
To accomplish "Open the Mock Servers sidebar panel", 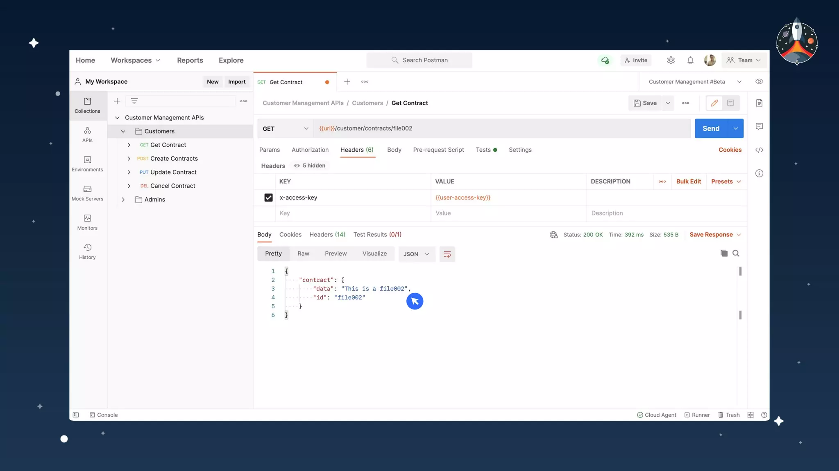I will coord(87,193).
